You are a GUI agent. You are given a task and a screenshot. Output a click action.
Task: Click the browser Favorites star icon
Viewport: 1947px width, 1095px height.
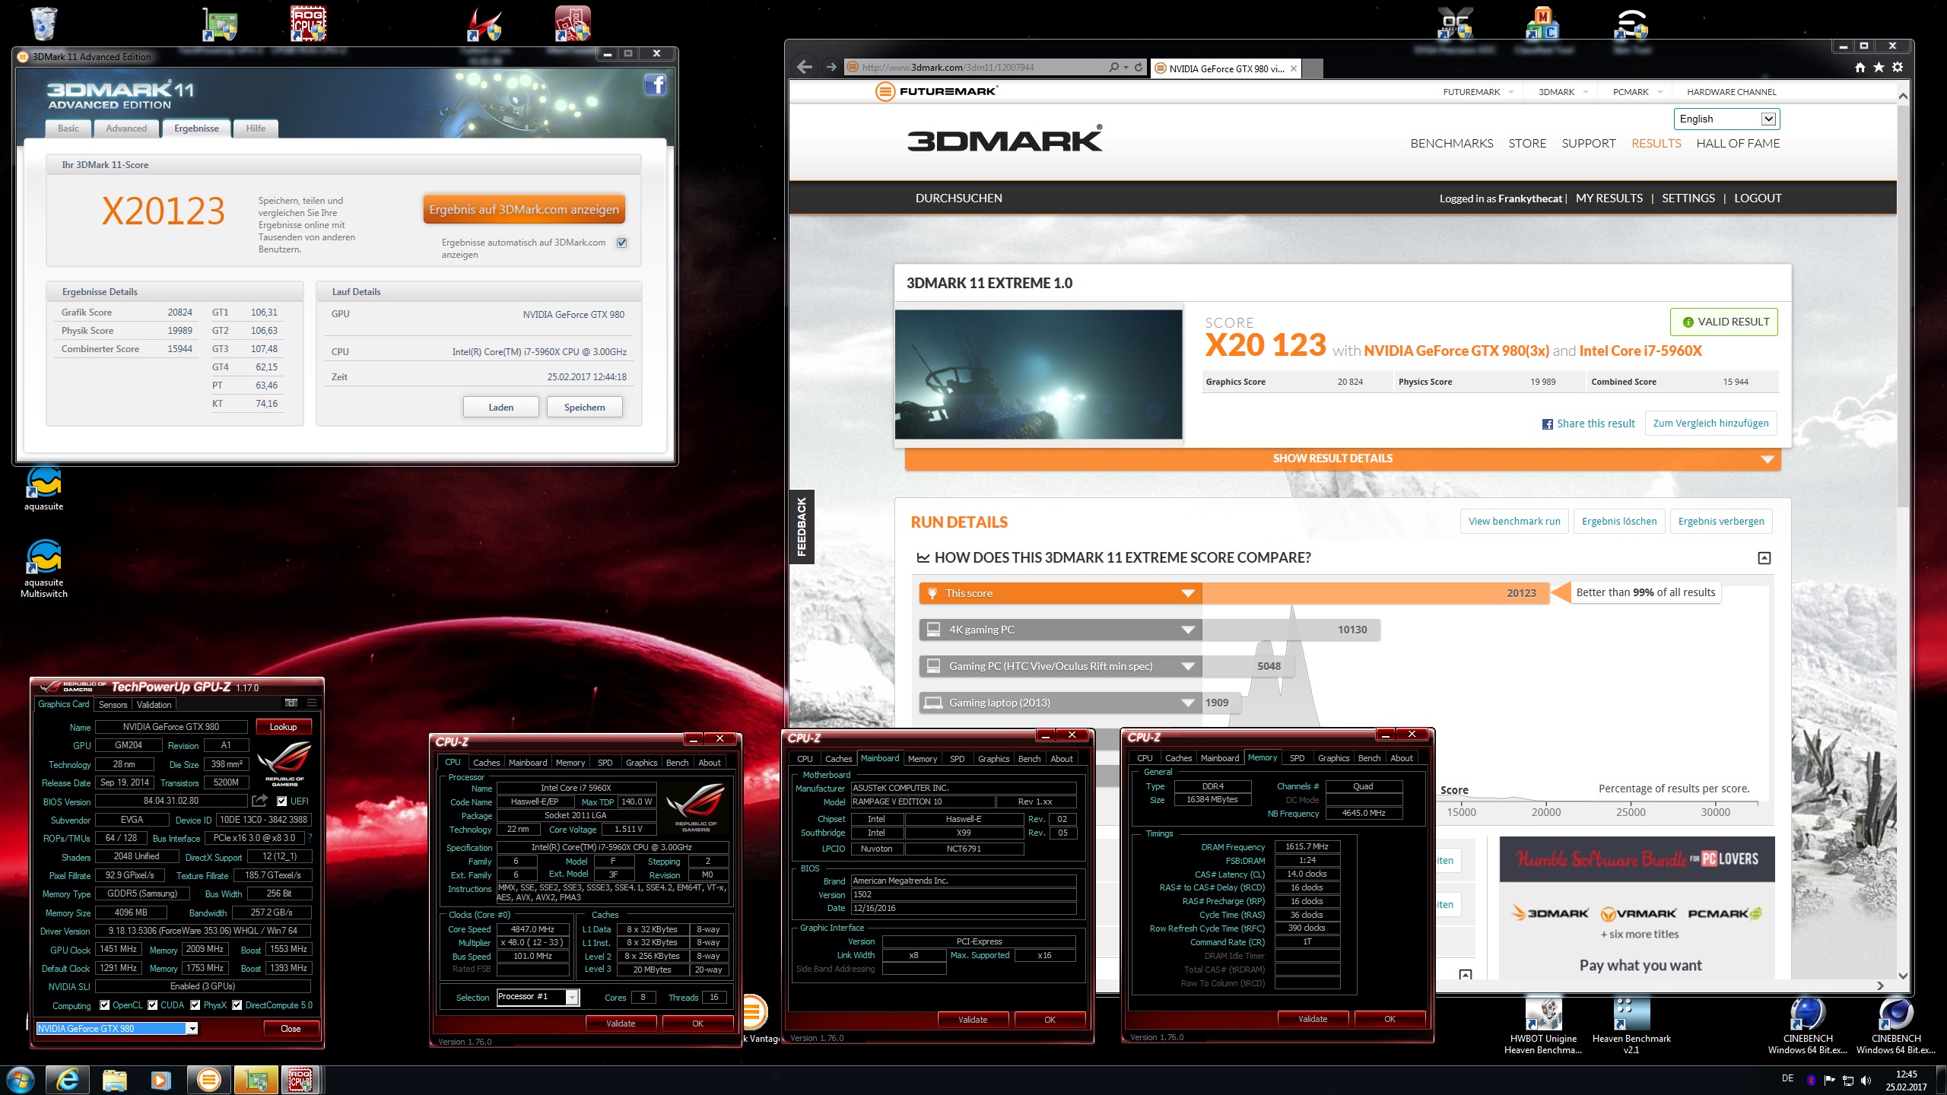(1879, 68)
